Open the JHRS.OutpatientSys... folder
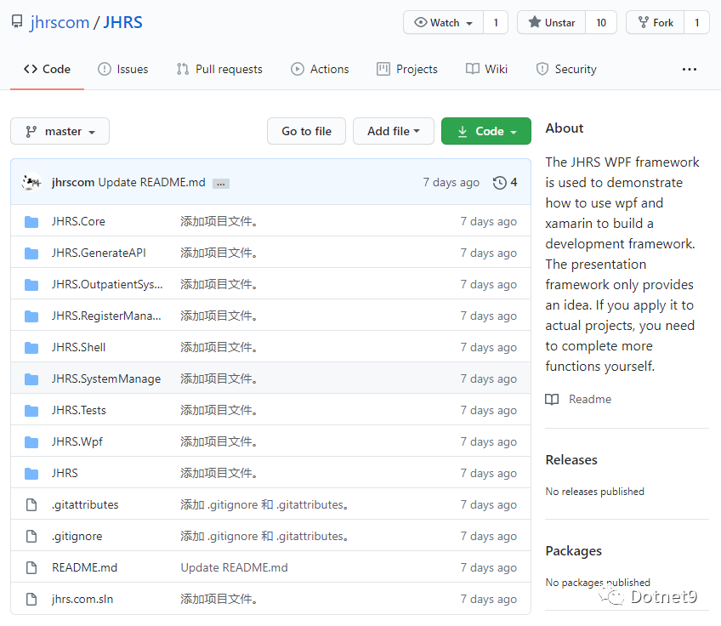The width and height of the screenshot is (721, 626). tap(107, 284)
